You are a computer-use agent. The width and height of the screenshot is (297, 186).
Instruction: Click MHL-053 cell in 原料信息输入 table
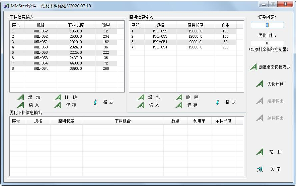click(160, 36)
